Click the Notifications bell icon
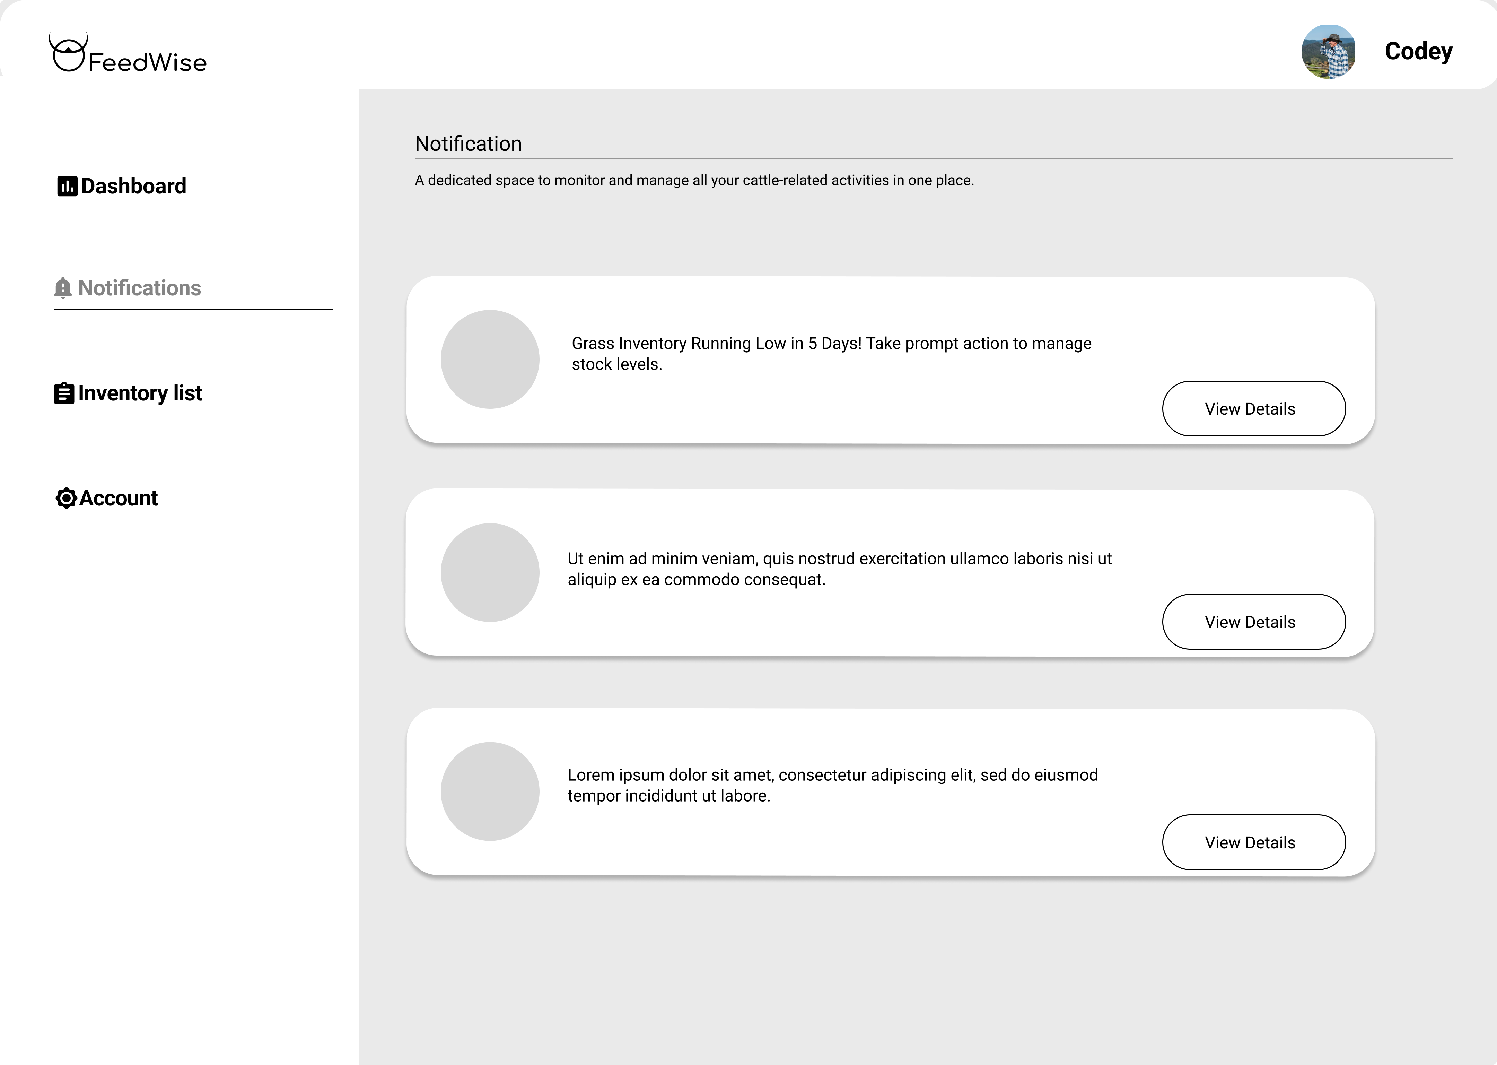 point(63,288)
